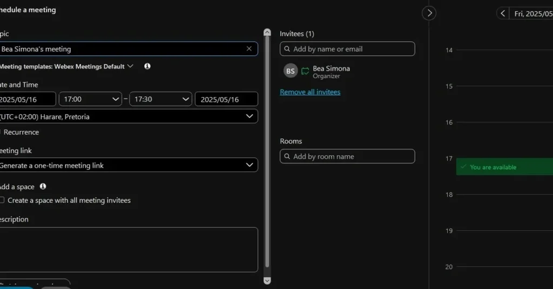Open the Generate a one-time meeting link dropdown
Screen dimensions: 553x289
pos(129,165)
